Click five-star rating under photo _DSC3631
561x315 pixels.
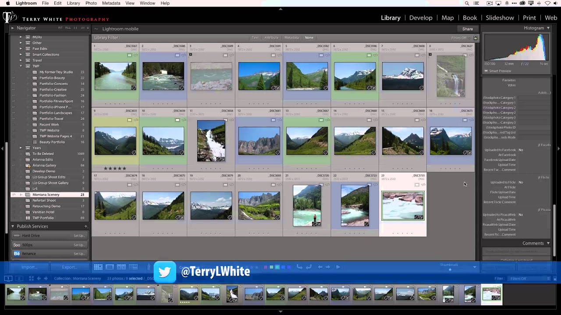[x=115, y=168]
